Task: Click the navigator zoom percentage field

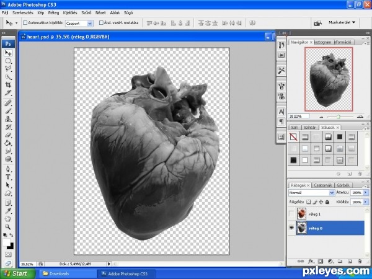Action: pyautogui.click(x=298, y=117)
